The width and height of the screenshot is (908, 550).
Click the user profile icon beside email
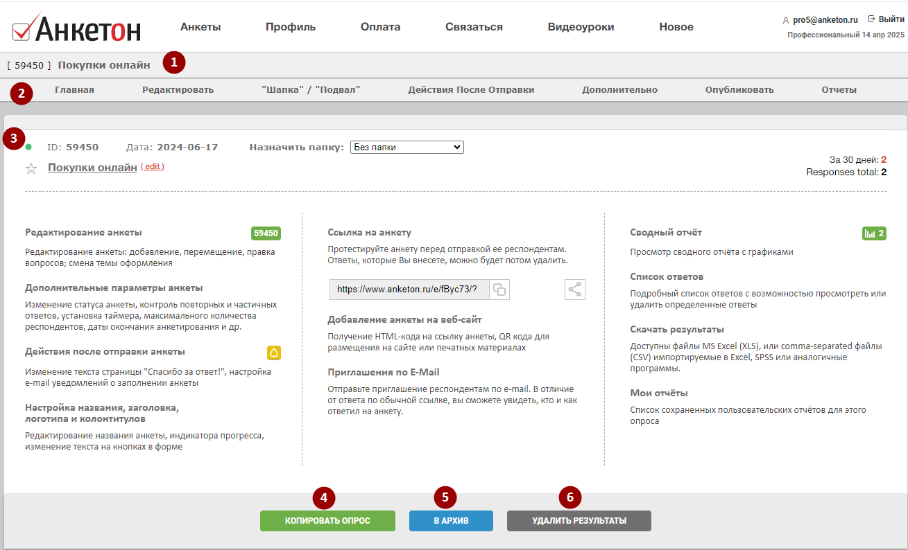point(785,21)
